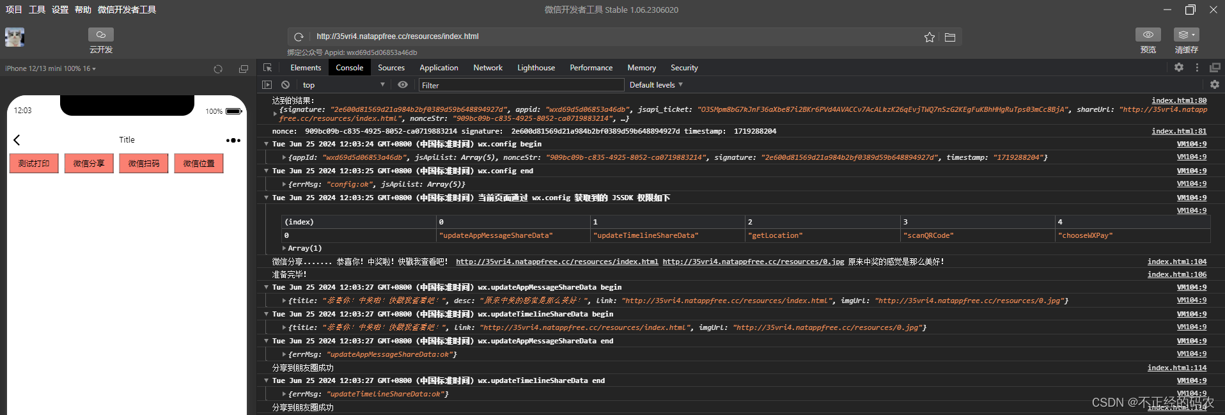Open DevTools settings gear icon

tap(1179, 67)
